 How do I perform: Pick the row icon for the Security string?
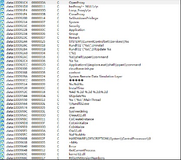2,26
